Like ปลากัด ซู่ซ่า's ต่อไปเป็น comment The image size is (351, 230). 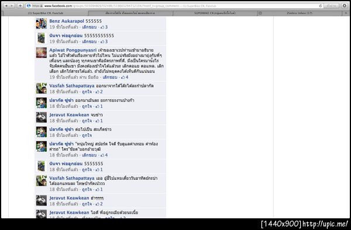click(87, 135)
